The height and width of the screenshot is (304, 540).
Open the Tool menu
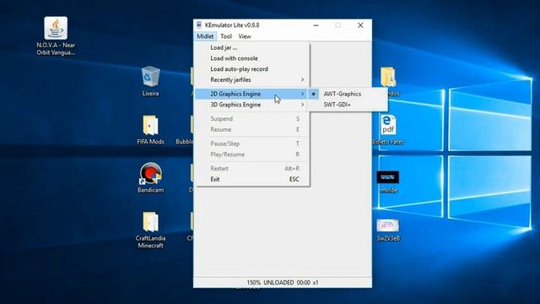click(226, 36)
